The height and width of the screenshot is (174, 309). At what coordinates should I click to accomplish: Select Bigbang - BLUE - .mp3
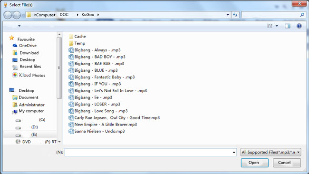pos(93,70)
